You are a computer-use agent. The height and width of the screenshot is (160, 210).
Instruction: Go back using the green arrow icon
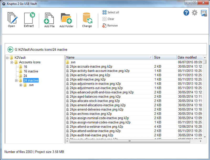10,49
